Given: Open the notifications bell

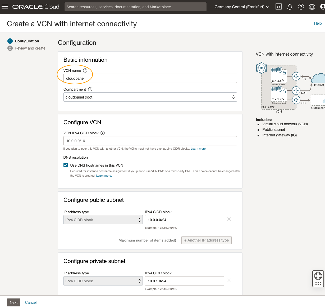Looking at the screenshot, I should point(290,7).
